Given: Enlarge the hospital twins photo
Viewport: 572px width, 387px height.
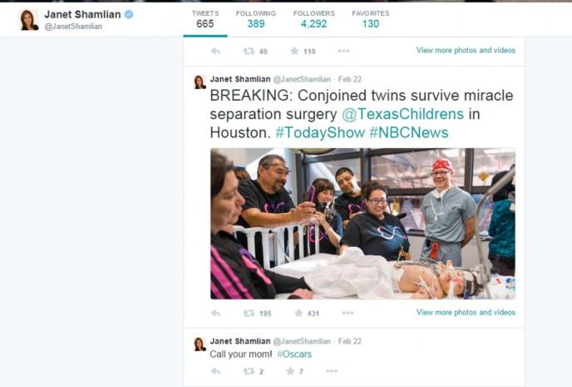Looking at the screenshot, I should point(362,223).
